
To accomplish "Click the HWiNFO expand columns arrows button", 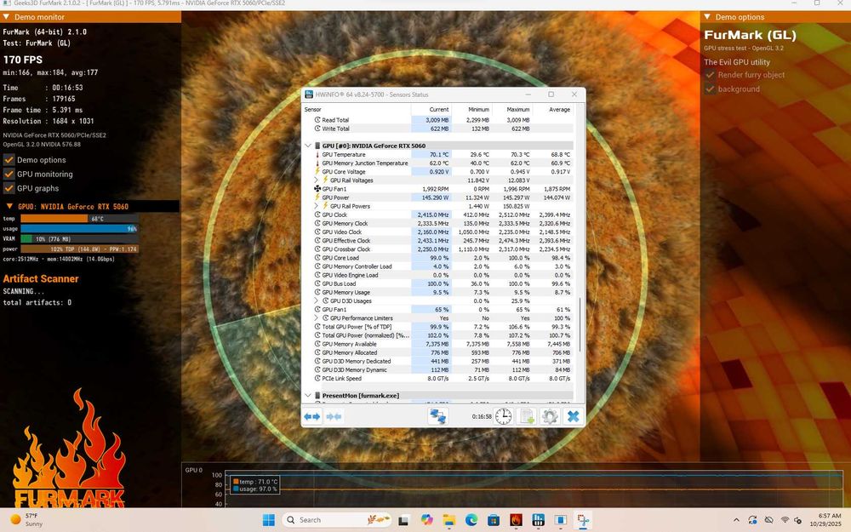I will pos(312,416).
